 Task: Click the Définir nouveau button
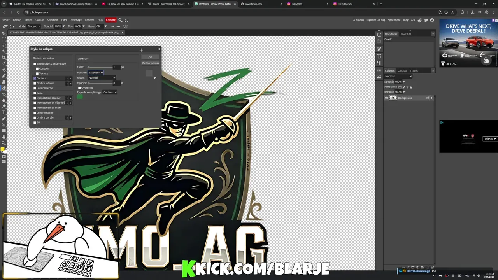coord(150,63)
